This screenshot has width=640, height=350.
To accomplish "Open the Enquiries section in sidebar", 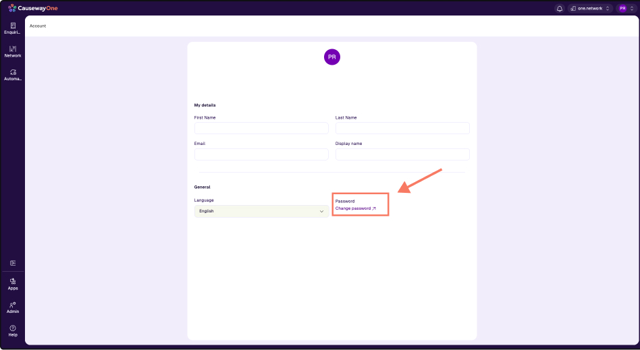I will click(x=13, y=28).
